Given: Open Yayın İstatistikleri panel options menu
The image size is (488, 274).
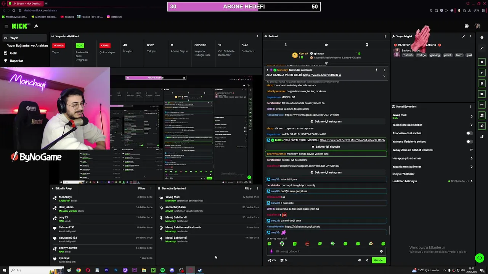Looking at the screenshot, I should pyautogui.click(x=257, y=37).
